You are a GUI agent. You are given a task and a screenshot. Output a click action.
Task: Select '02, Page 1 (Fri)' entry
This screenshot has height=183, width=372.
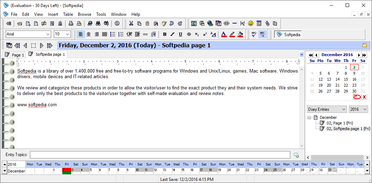[x=340, y=123]
